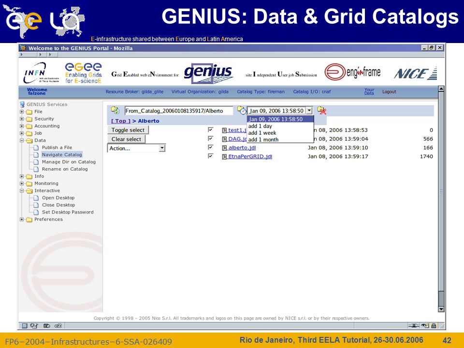Screen dimensions: 464x348
Task: Click the file icon beside test1
Action: (x=224, y=130)
